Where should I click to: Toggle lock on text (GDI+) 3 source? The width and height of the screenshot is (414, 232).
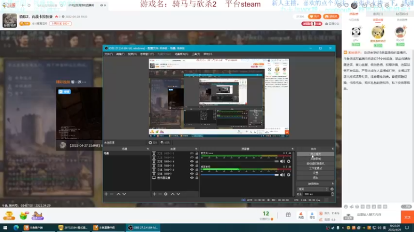coord(197,165)
